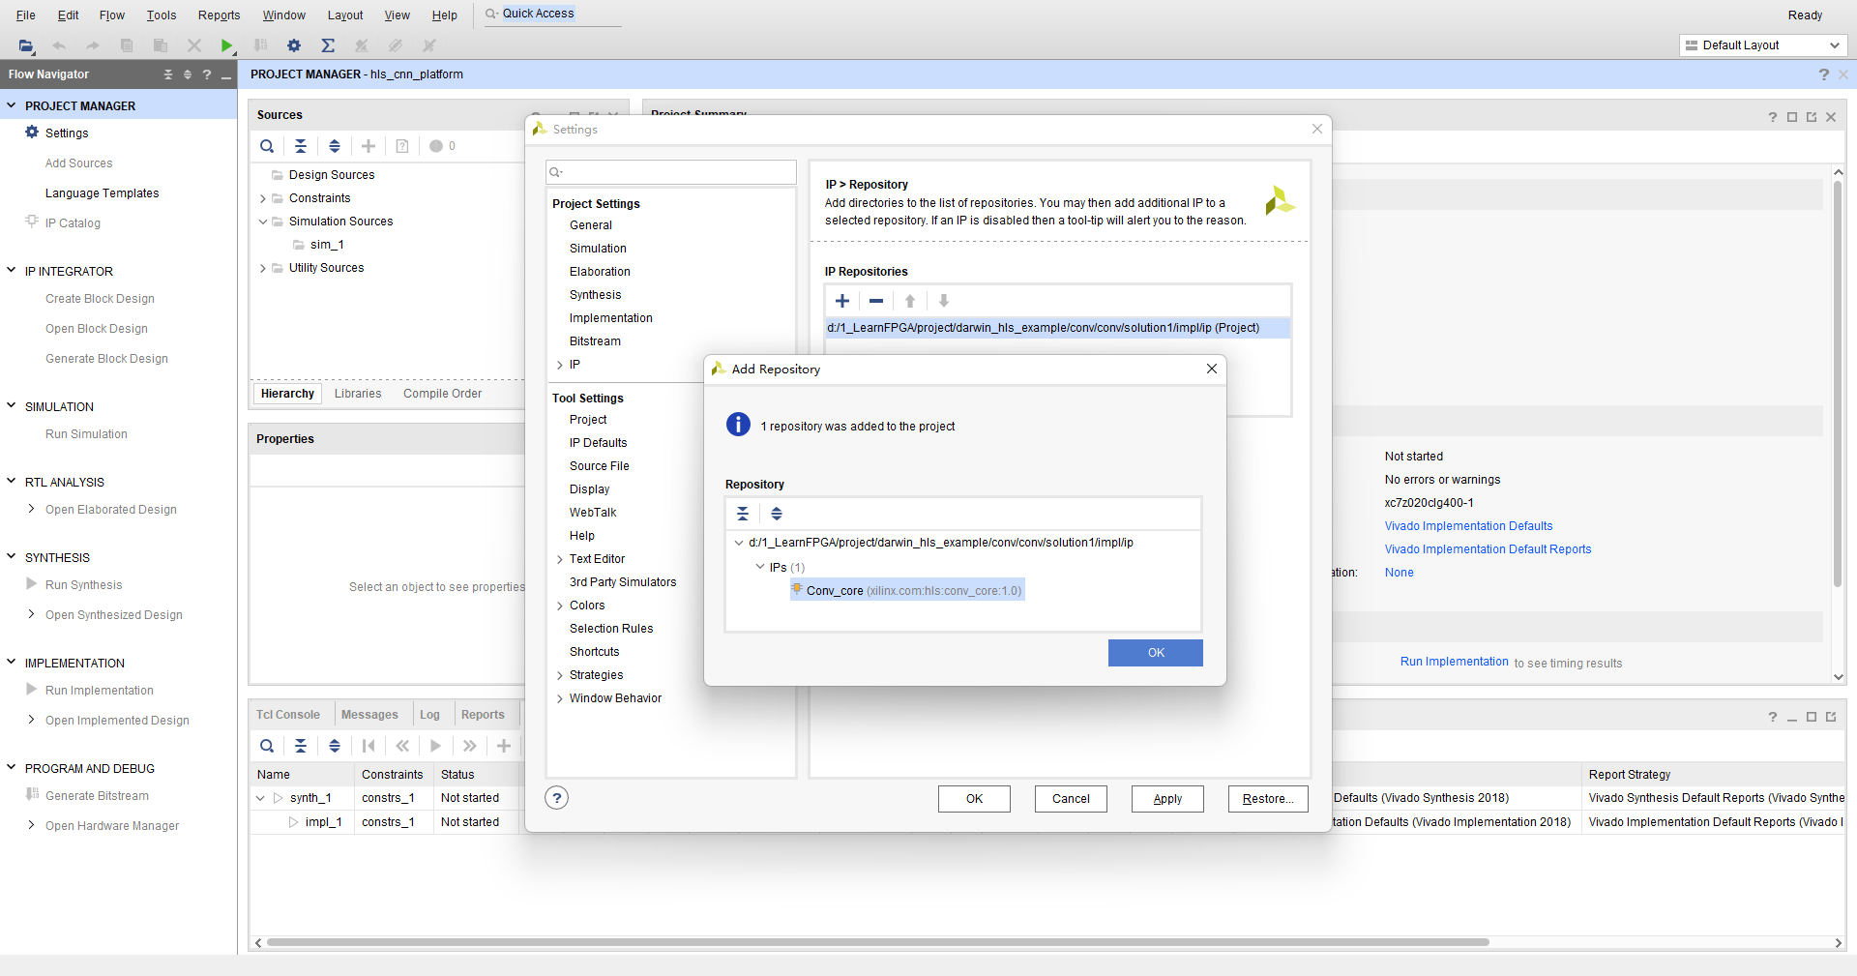Click the Settings dialog help question icon
Viewport: 1857px width, 976px height.
tap(557, 798)
